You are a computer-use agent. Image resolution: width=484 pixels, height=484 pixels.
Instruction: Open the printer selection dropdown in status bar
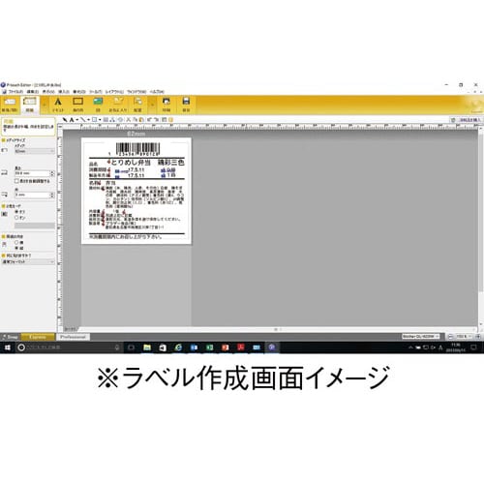[421, 337]
